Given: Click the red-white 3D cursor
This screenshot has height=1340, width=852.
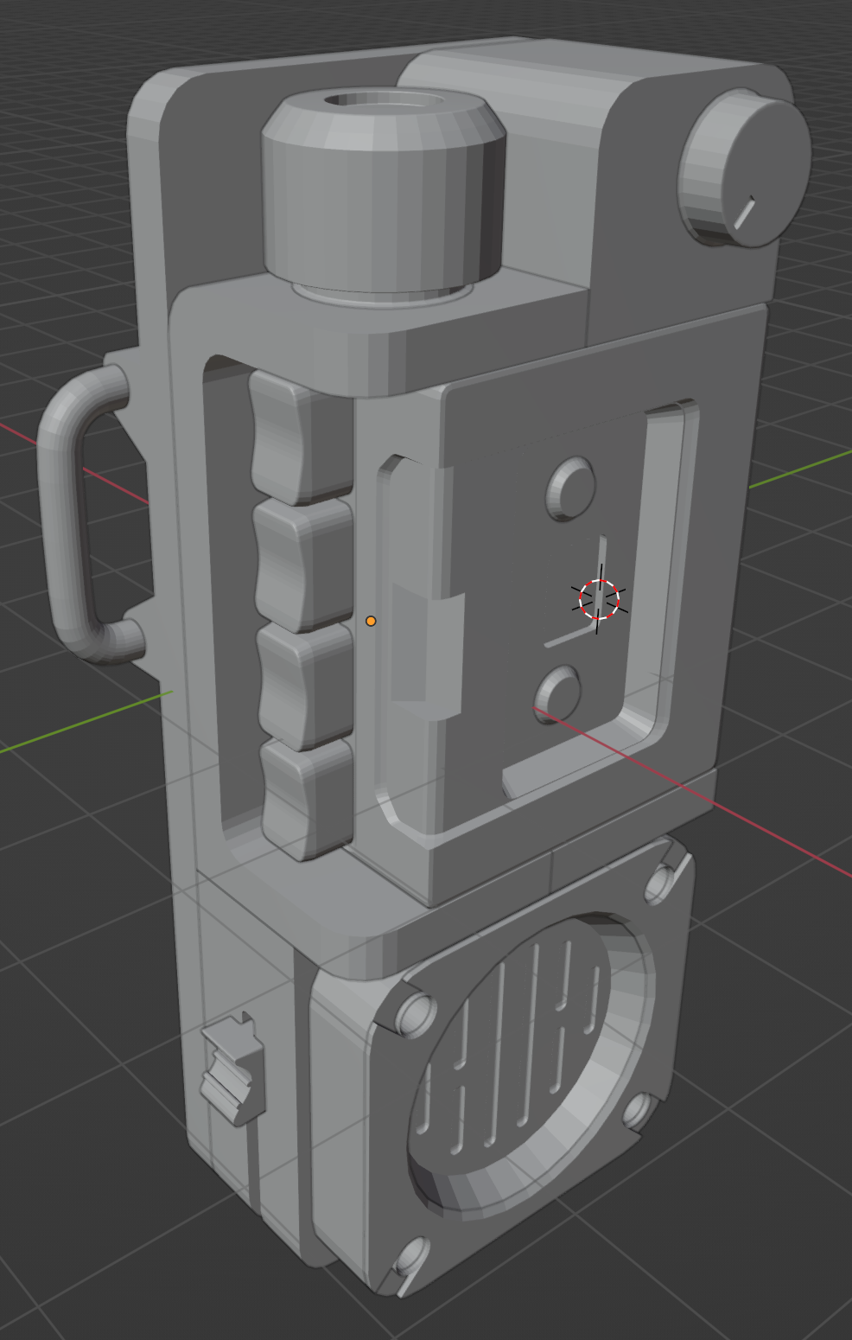Looking at the screenshot, I should [599, 599].
